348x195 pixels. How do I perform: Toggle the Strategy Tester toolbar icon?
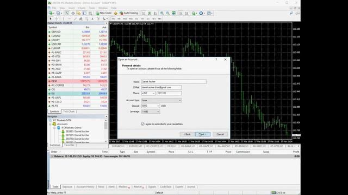(x=90, y=13)
